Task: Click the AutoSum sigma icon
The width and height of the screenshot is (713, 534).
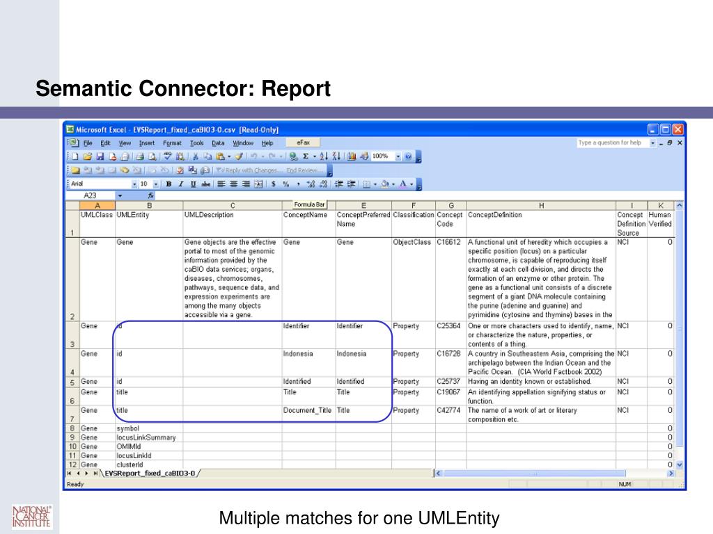Action: coord(306,156)
